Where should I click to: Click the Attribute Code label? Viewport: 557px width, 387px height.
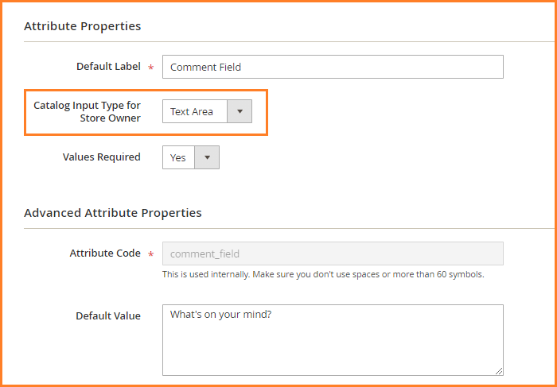[x=105, y=253]
